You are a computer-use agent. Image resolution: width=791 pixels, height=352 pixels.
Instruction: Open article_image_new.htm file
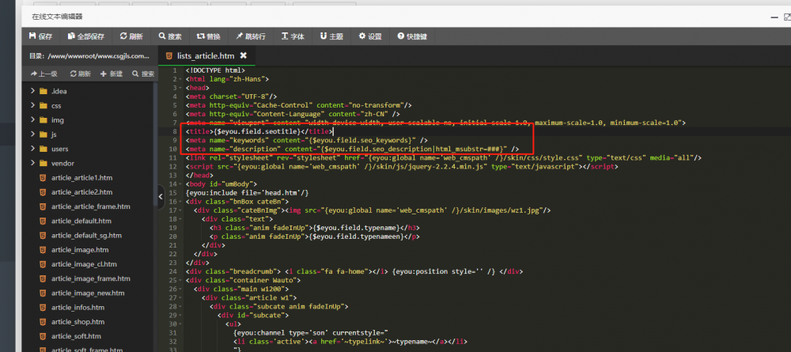[88, 293]
